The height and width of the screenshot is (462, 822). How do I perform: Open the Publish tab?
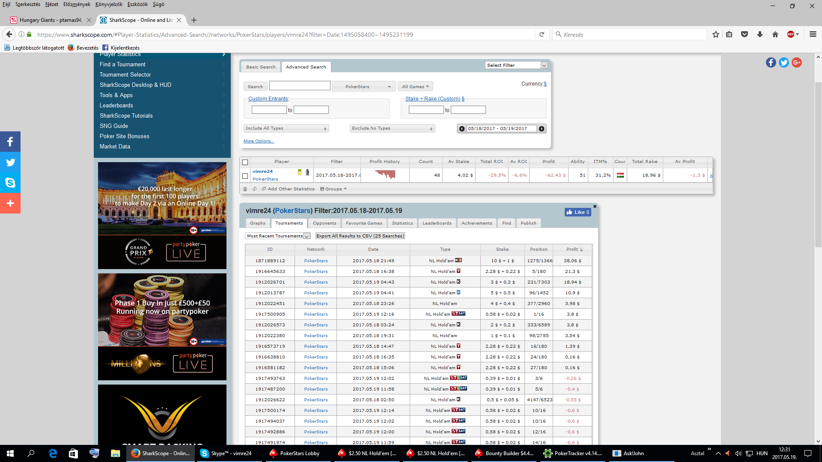coord(528,223)
